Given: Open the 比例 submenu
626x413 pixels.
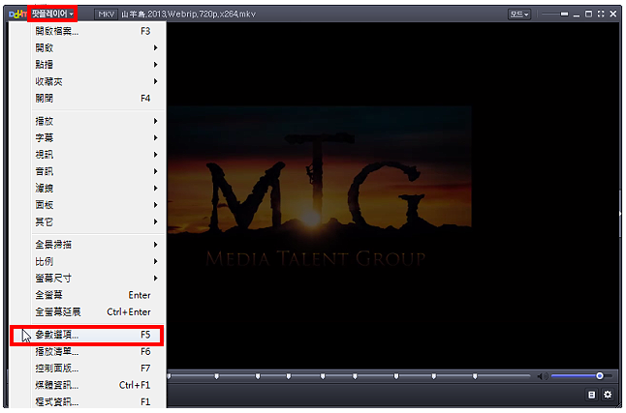Looking at the screenshot, I should (x=87, y=261).
